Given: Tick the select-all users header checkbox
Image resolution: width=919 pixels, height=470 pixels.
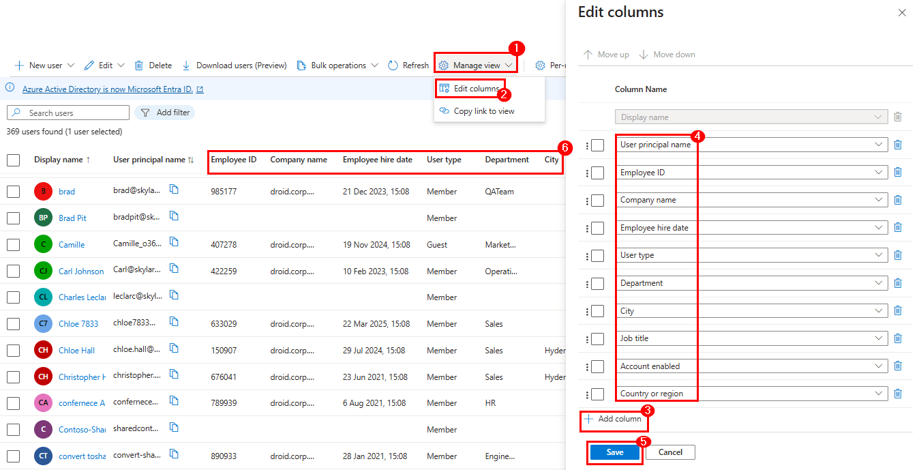Looking at the screenshot, I should click(x=13, y=160).
